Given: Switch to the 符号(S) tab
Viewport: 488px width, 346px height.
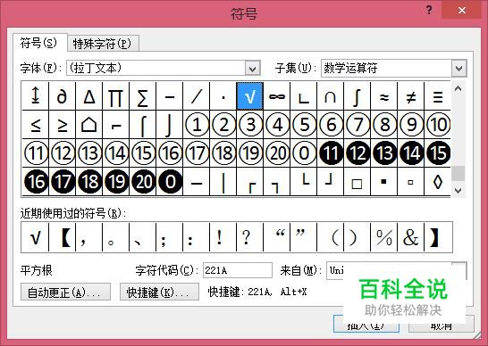Looking at the screenshot, I should click(39, 43).
